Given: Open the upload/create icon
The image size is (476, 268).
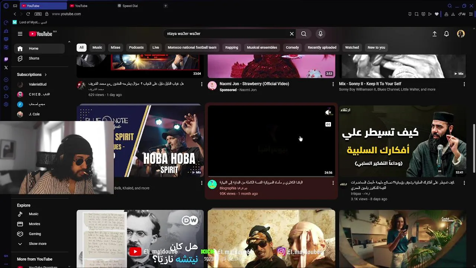Looking at the screenshot, I should click(x=434, y=34).
